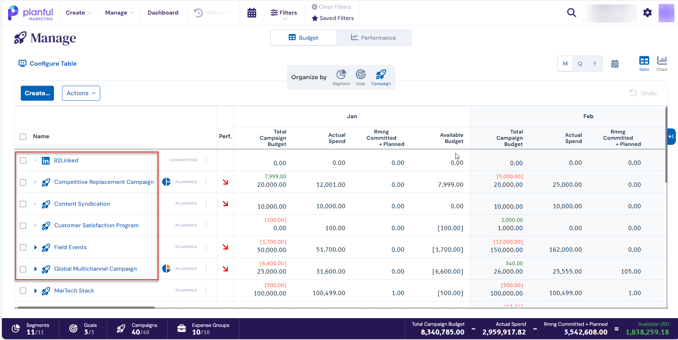Viewport: 678px width, 340px height.
Task: Click the Planful Marketing logo
Action: click(30, 13)
